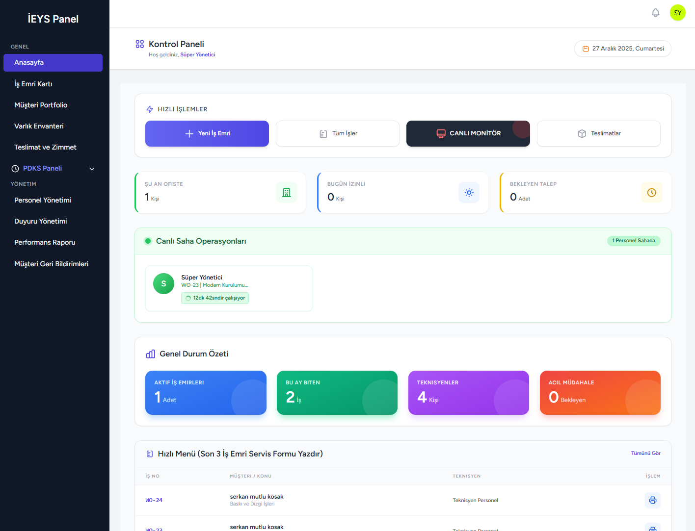Expand the PDKS Paneli chevron
Viewport: 695px width, 531px height.
(92, 169)
